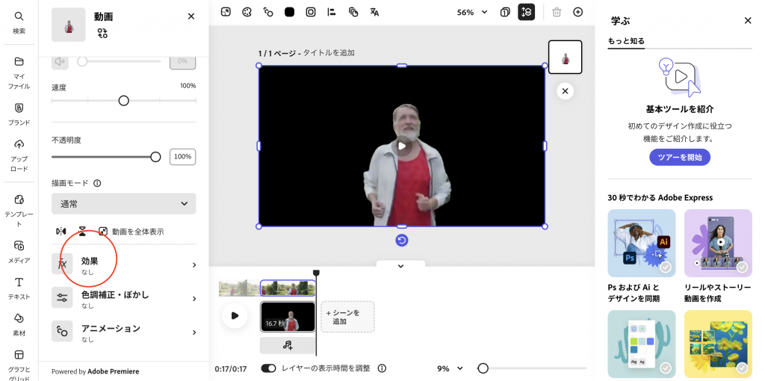The width and height of the screenshot is (765, 381).
Task: Click the ツアーを開始 button
Action: (680, 157)
